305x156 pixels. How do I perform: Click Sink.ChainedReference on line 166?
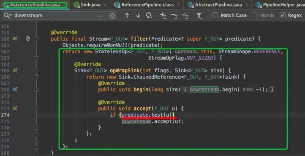click(x=150, y=77)
